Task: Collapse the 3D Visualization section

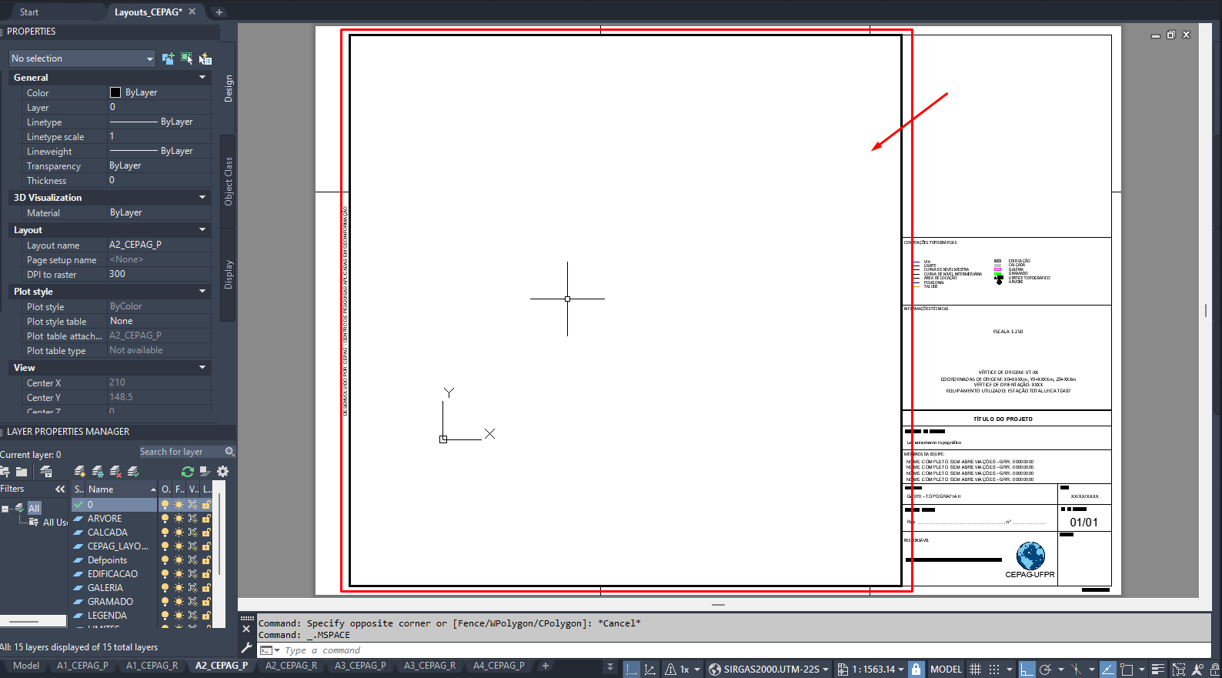Action: click(x=202, y=197)
